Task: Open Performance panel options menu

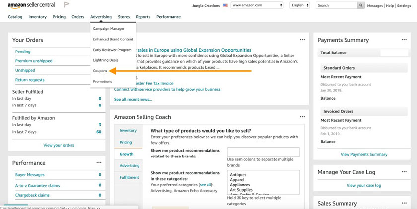Action: tap(99, 163)
